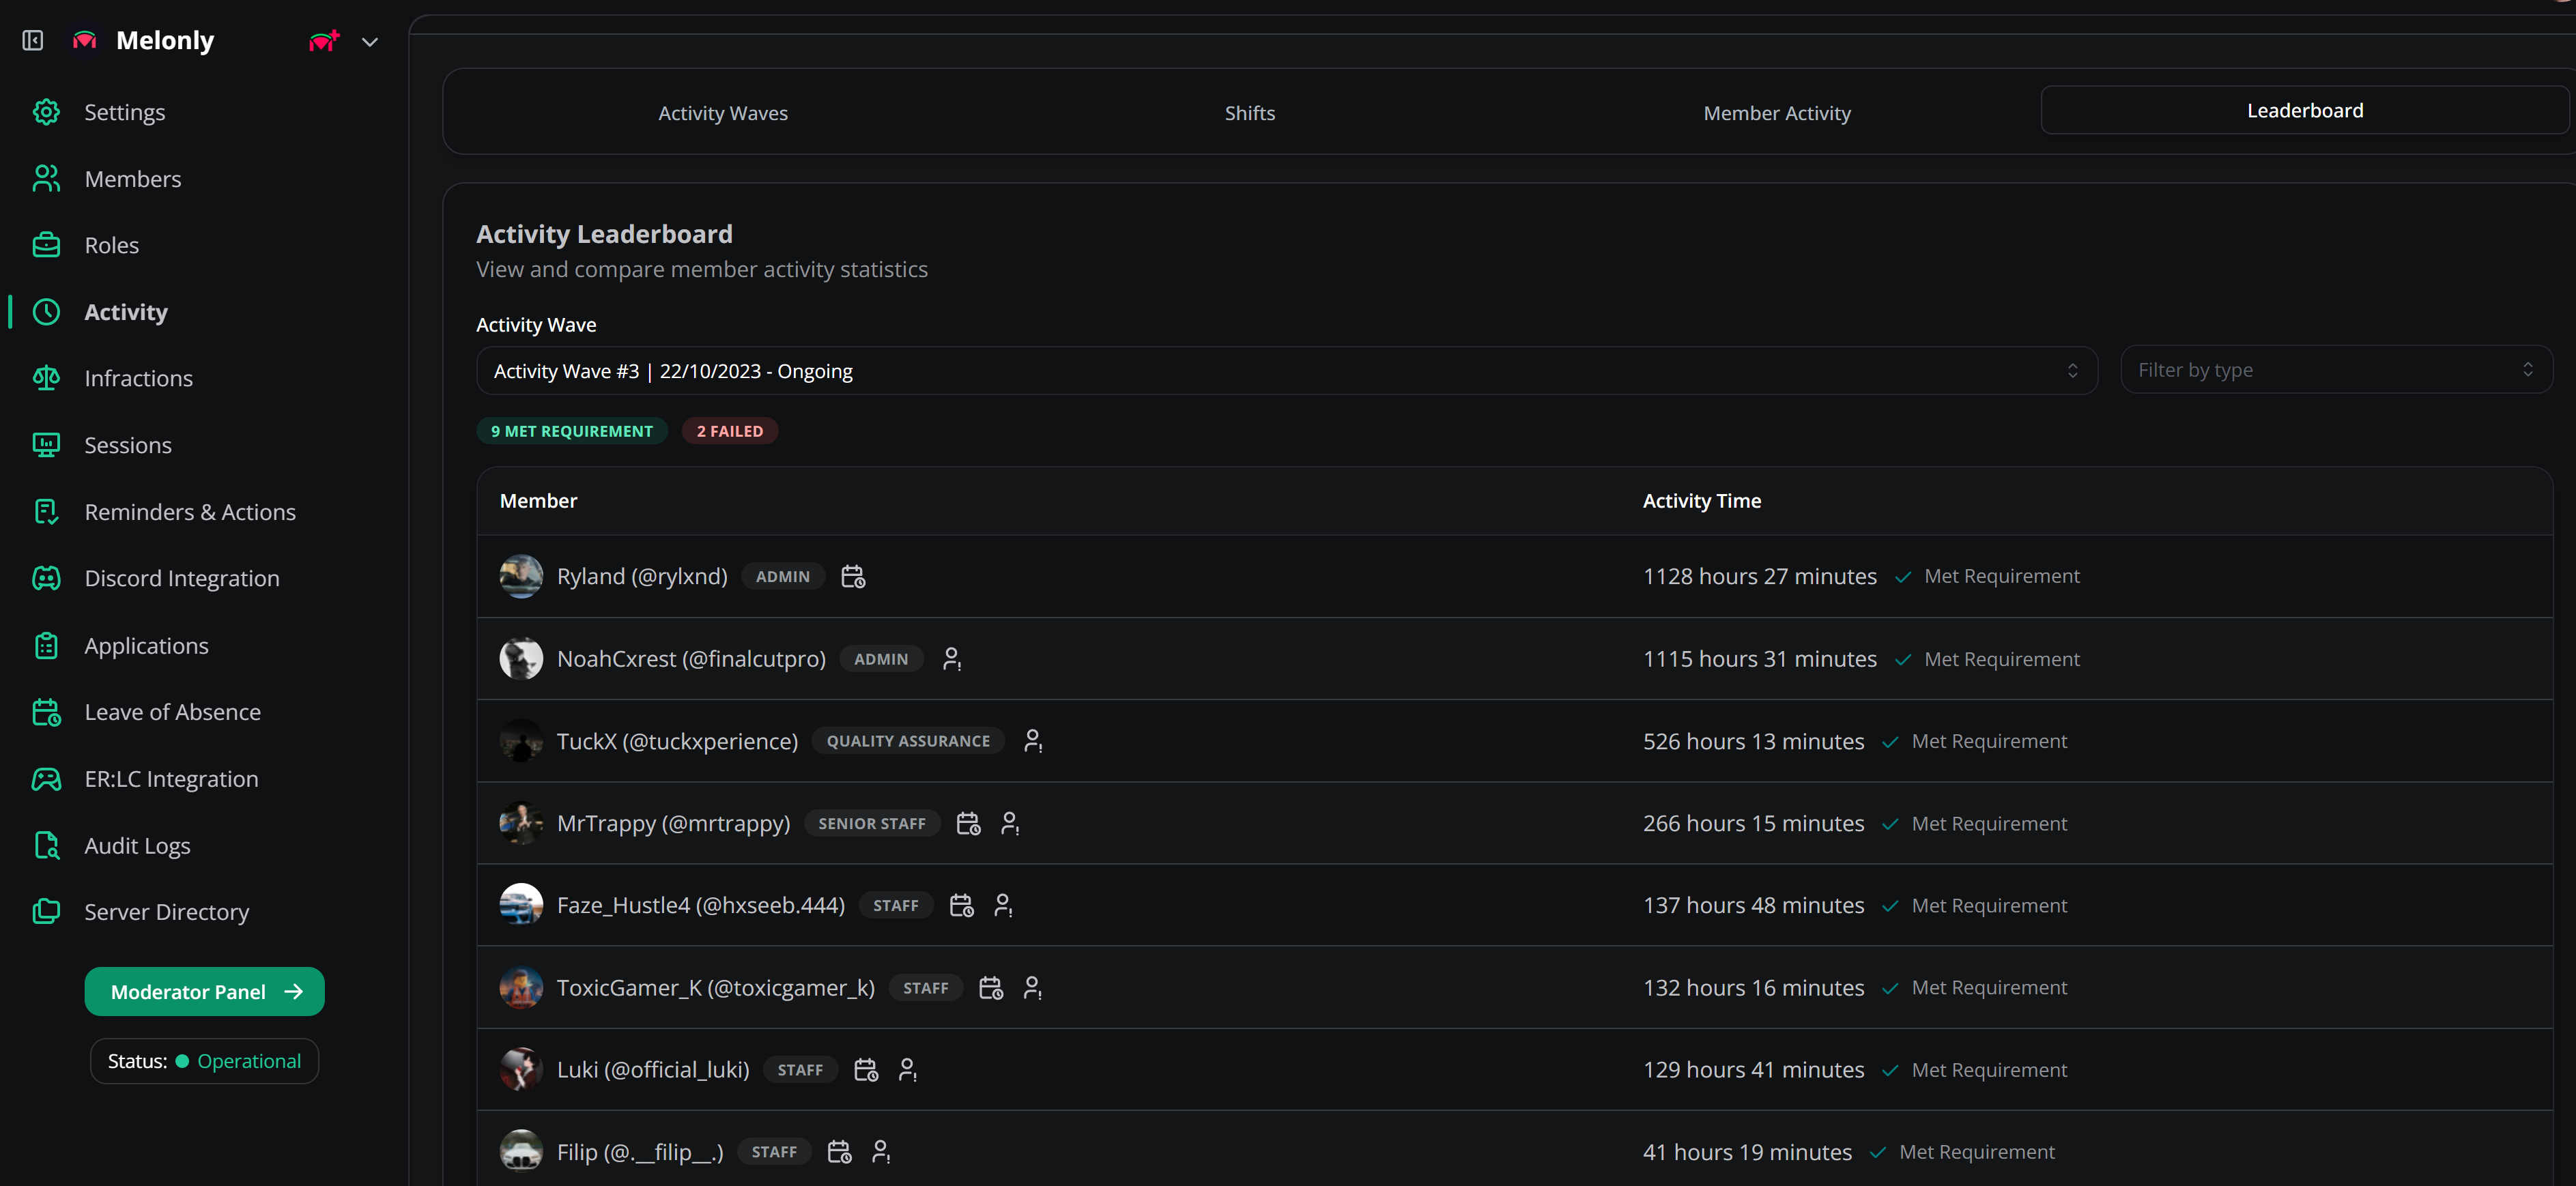
Task: Collapse the sidebar panel icon
Action: (33, 40)
